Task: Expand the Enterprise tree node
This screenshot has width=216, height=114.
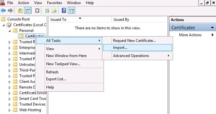Action: pos(9,48)
